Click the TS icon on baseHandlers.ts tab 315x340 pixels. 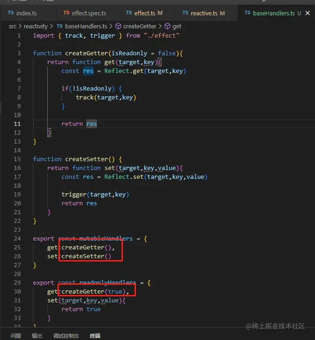tap(248, 13)
